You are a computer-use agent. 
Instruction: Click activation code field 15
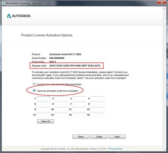point(79,115)
